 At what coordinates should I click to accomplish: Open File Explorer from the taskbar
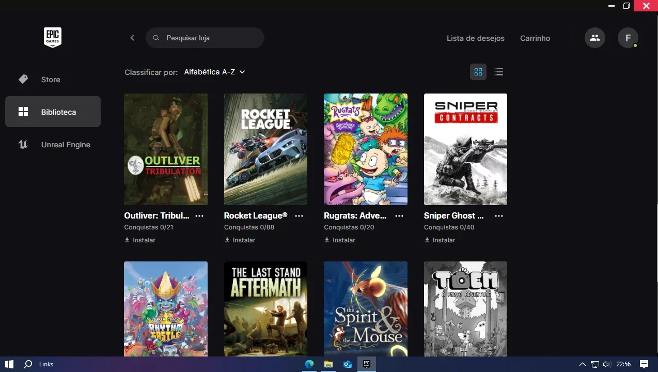[328, 364]
